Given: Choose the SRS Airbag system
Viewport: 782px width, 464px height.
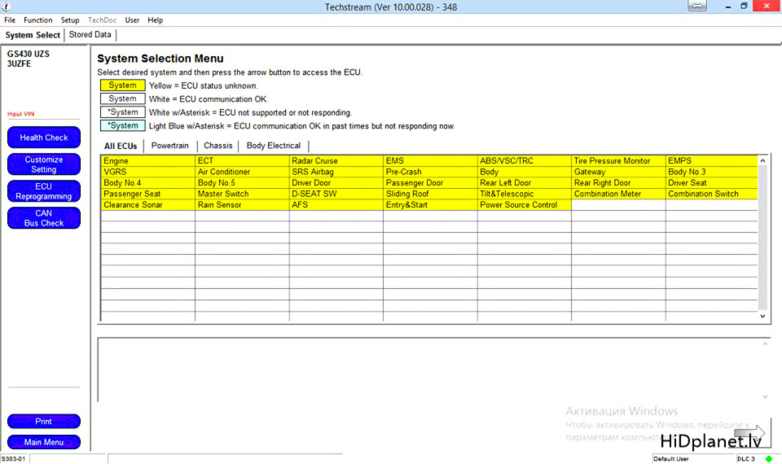Looking at the screenshot, I should (x=336, y=172).
